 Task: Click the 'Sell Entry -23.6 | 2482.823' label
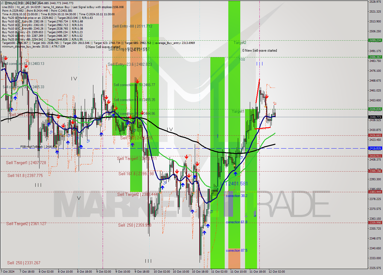point(130,64)
